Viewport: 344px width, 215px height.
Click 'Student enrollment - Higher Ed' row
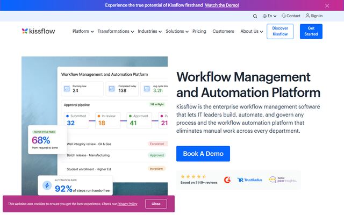89,169
